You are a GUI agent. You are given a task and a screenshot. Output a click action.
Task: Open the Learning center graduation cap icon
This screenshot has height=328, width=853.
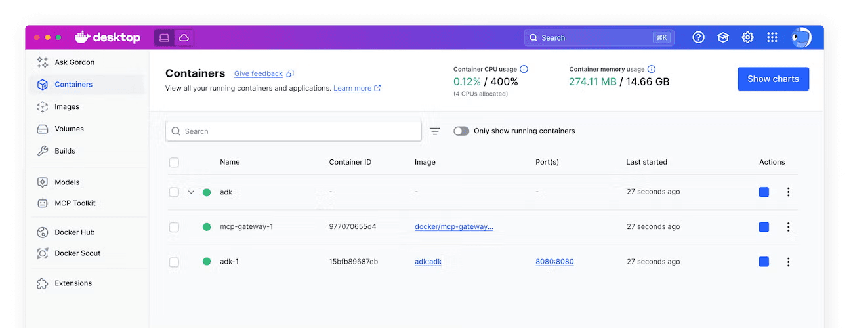(x=723, y=38)
